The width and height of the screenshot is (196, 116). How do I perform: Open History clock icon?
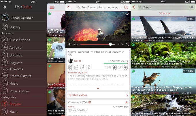[x=5, y=27]
